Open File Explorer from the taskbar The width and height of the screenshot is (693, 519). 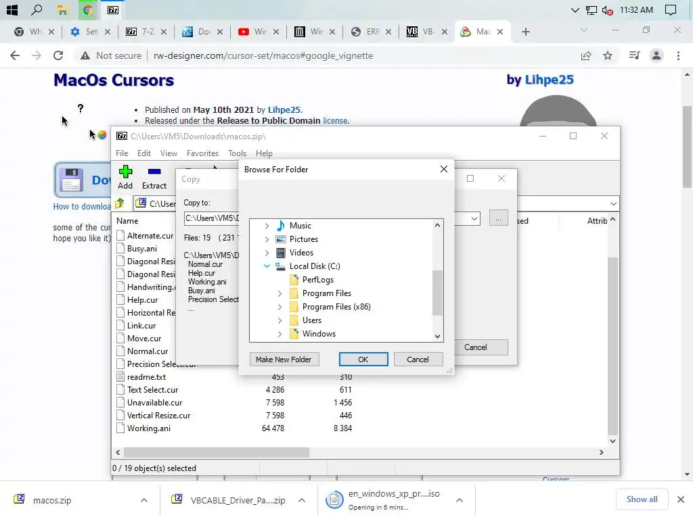62,10
